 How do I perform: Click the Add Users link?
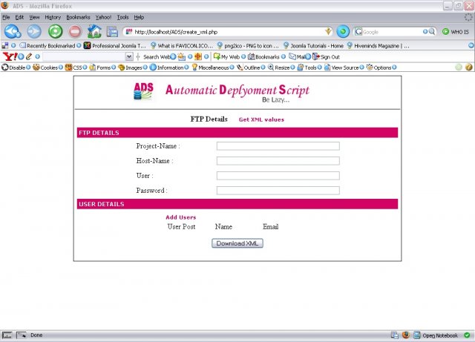pyautogui.click(x=180, y=217)
